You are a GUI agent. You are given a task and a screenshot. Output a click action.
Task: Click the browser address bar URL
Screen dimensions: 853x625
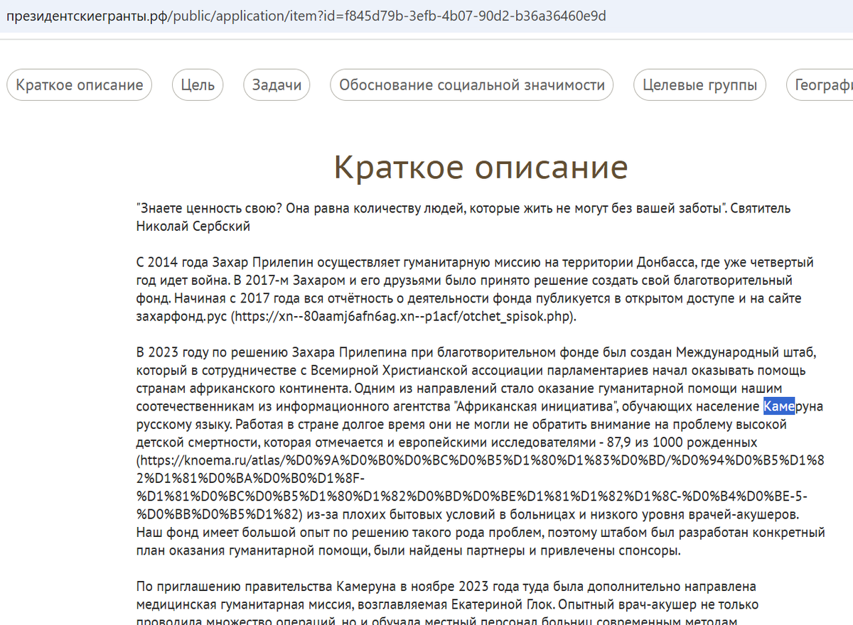(306, 15)
